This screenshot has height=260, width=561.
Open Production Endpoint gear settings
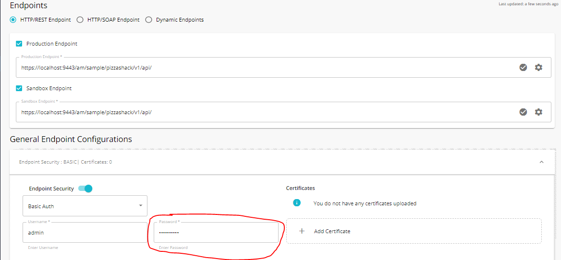[538, 67]
